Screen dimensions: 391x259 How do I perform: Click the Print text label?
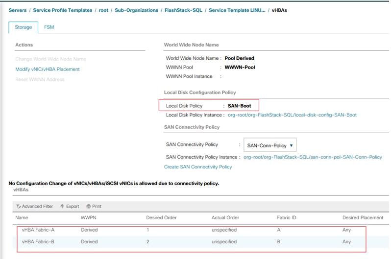tap(97, 207)
